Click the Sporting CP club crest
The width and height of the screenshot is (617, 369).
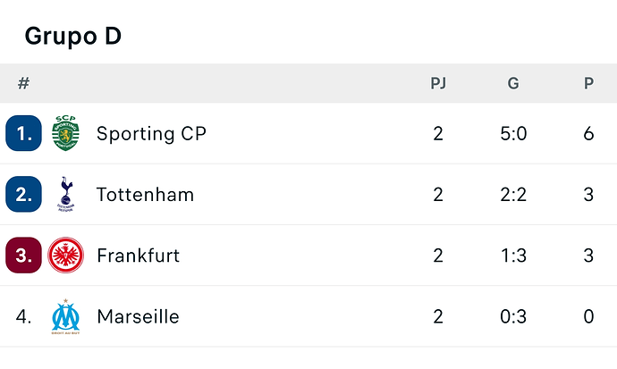coord(65,133)
